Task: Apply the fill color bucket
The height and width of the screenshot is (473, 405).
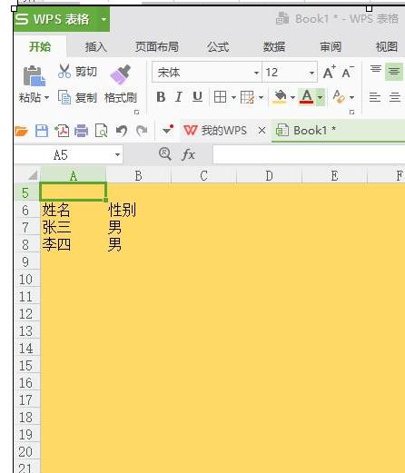Action: (x=280, y=97)
